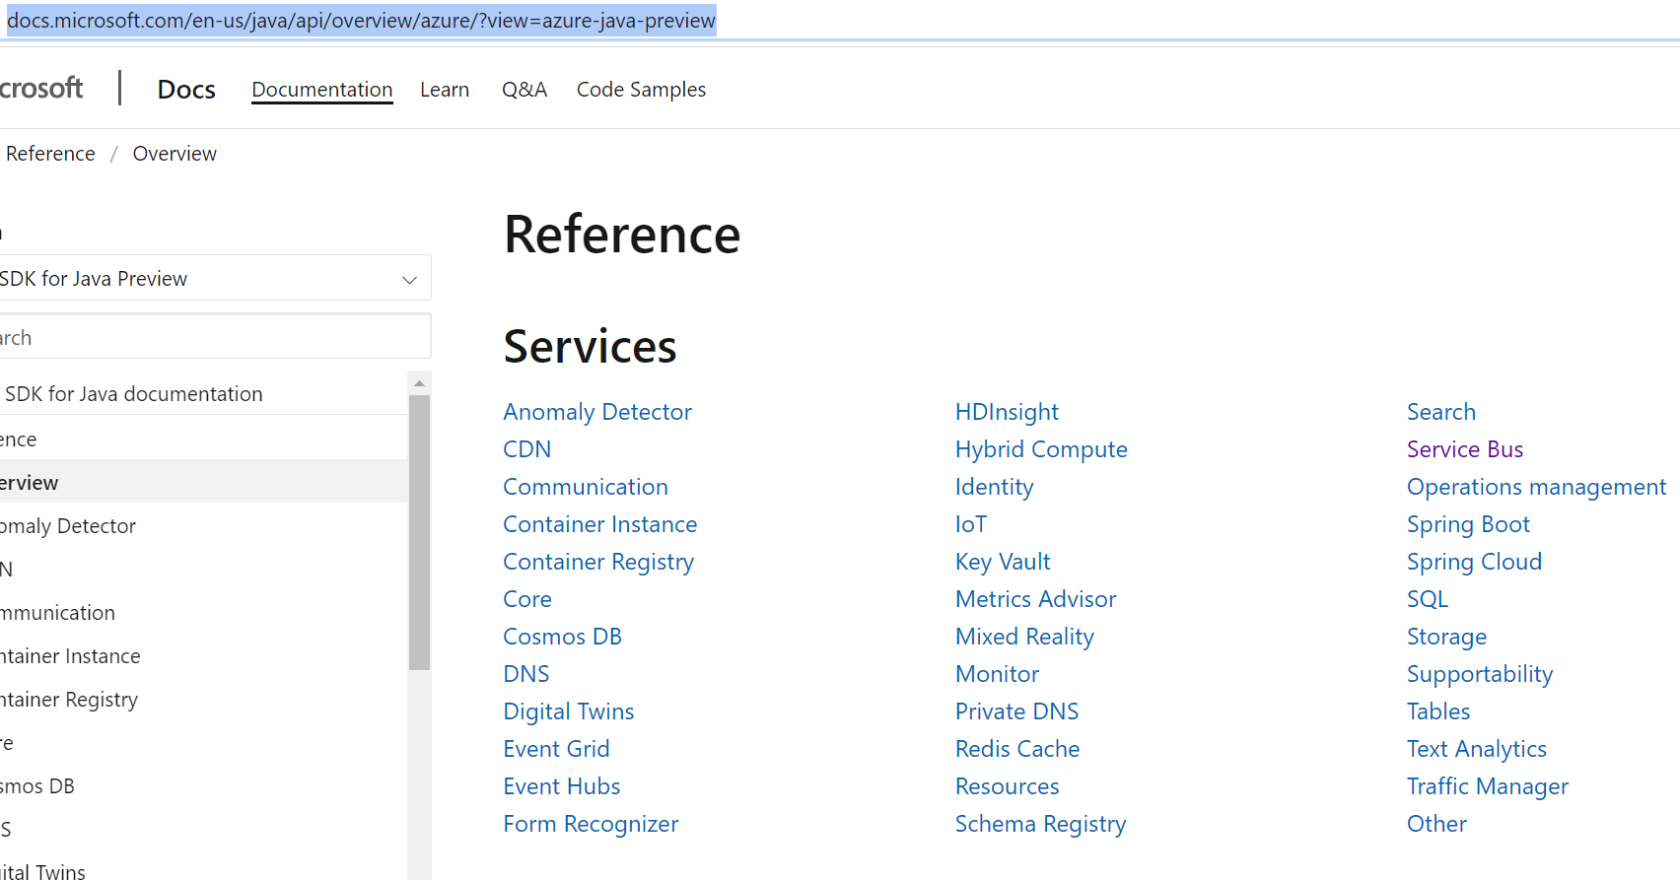Open the Monitor service link
The width and height of the screenshot is (1680, 880).
tap(997, 674)
